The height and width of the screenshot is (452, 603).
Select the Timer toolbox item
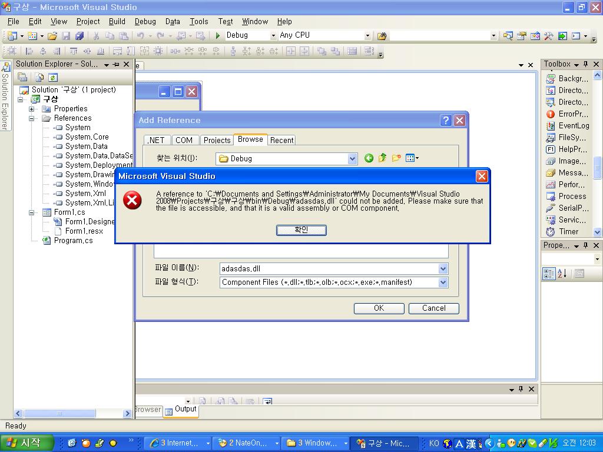click(568, 231)
